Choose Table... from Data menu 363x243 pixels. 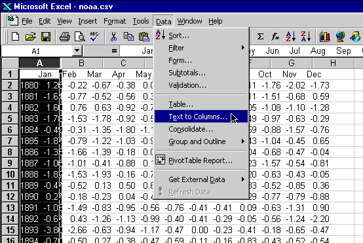click(201, 104)
